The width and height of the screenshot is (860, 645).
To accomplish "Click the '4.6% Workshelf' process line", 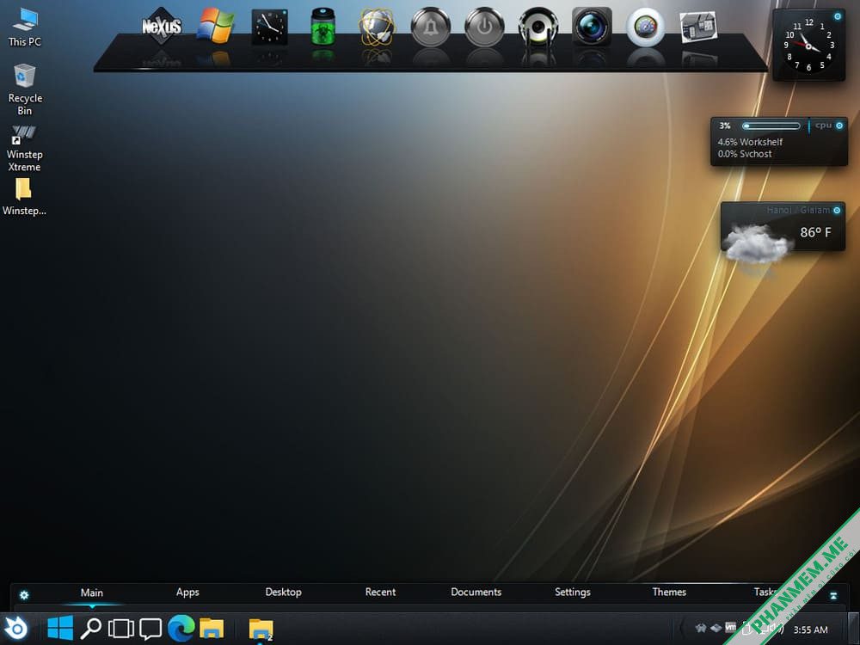I will [750, 142].
